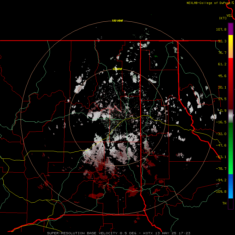
Task: Click the TH legend label
Action: click(224, 203)
